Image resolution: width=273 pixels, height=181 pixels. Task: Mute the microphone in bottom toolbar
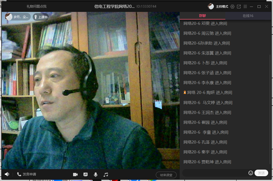96,174
